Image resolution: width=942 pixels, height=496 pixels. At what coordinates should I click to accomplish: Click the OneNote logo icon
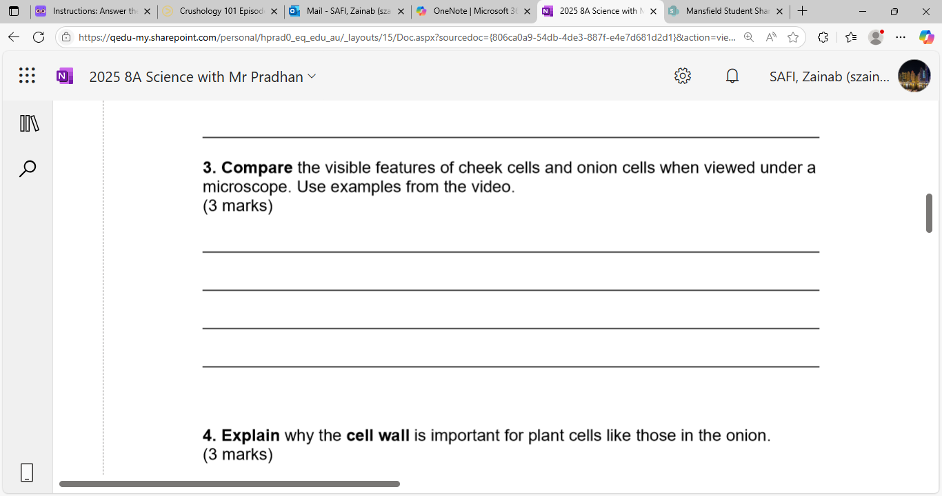(65, 76)
